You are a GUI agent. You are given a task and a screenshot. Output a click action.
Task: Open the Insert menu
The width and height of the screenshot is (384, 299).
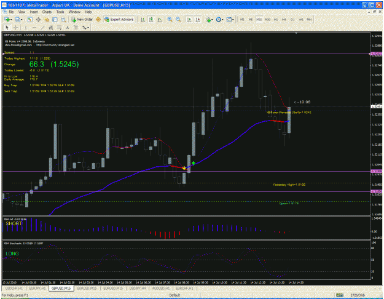(x=34, y=12)
